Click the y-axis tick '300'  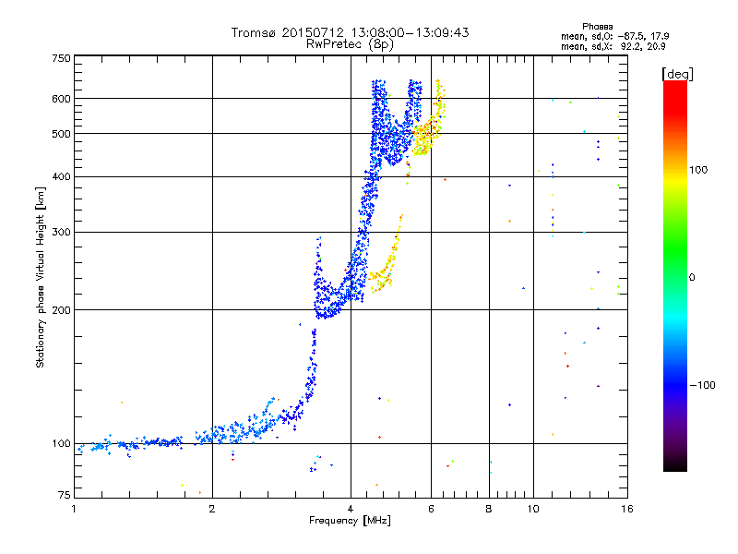(62, 233)
